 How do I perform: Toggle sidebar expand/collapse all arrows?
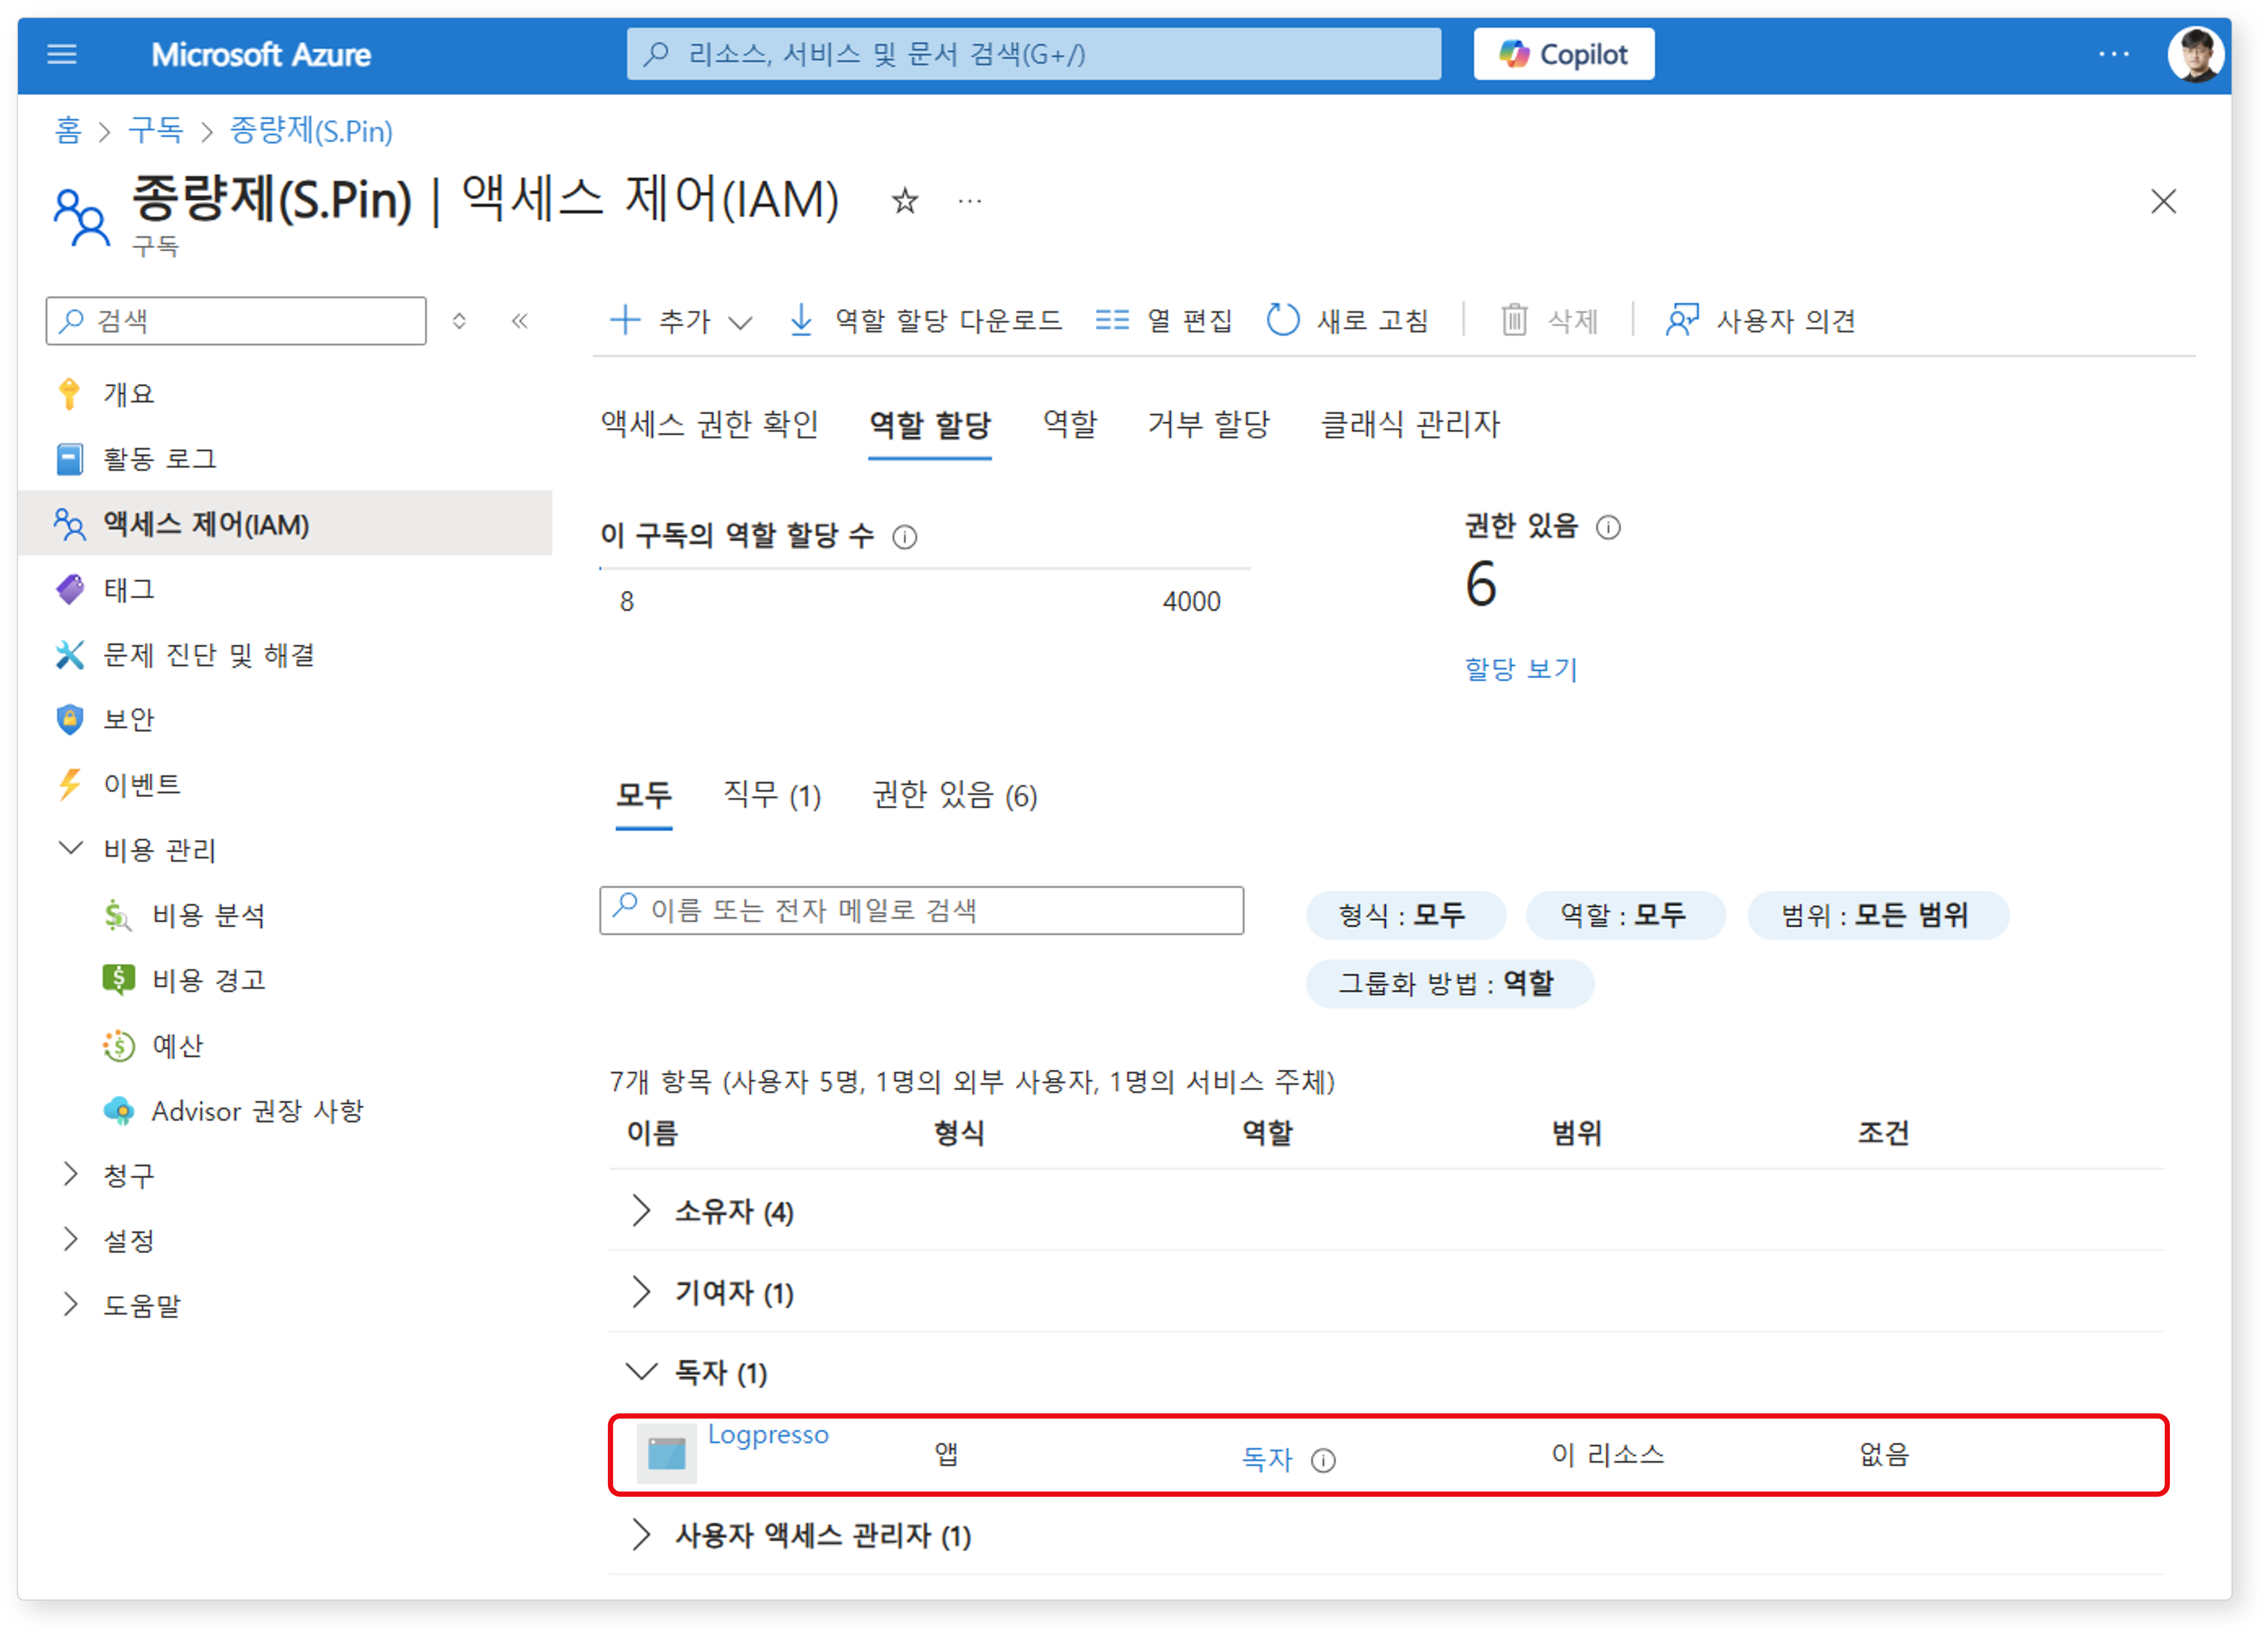point(459,321)
